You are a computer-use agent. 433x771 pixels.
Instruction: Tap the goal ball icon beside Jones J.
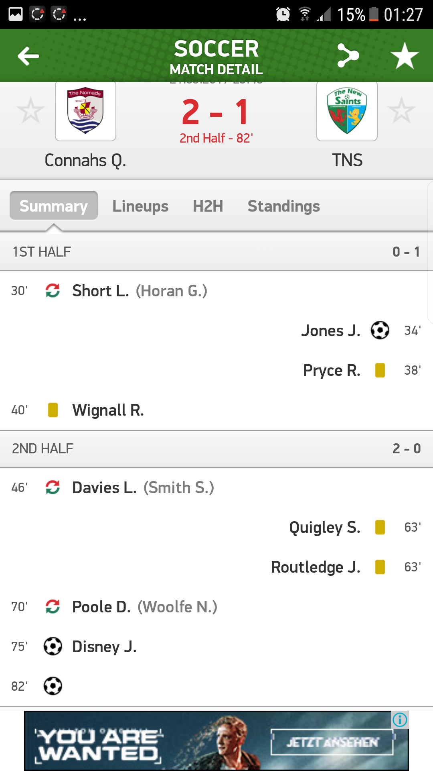tap(380, 330)
